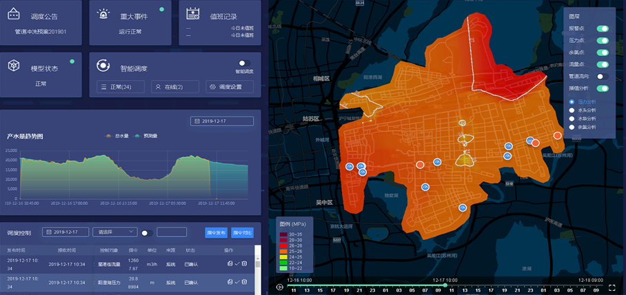The width and height of the screenshot is (626, 295).
Task: Toggle the 流量点 layer switch
Action: (x=603, y=64)
